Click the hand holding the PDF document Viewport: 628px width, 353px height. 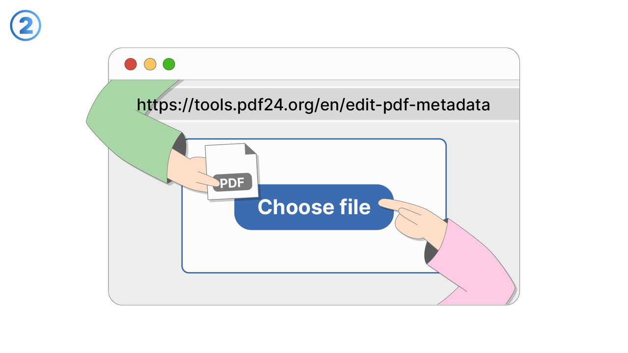[x=187, y=171]
